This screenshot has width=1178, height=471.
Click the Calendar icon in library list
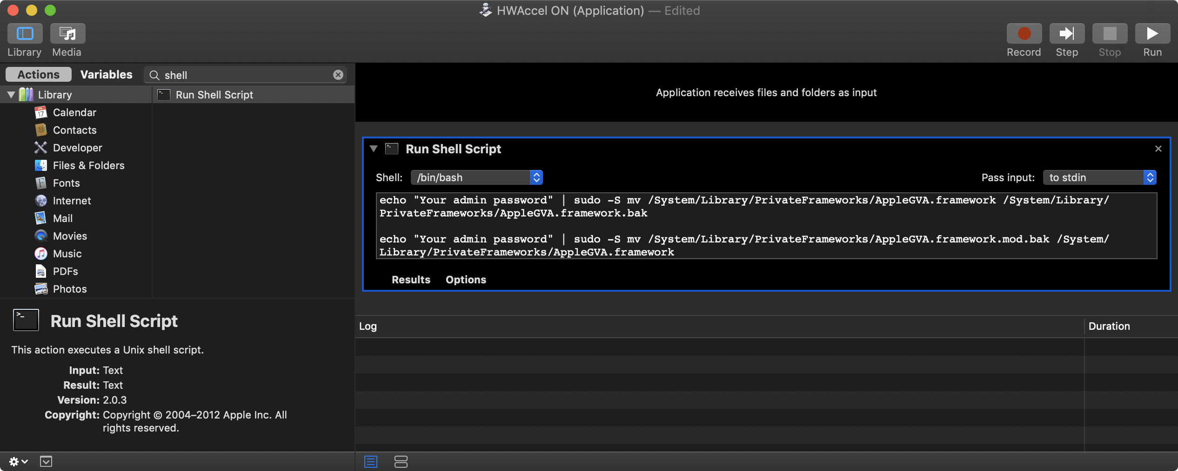(x=41, y=112)
